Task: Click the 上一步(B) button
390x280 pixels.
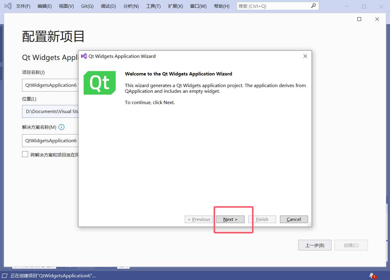Action: click(315, 245)
